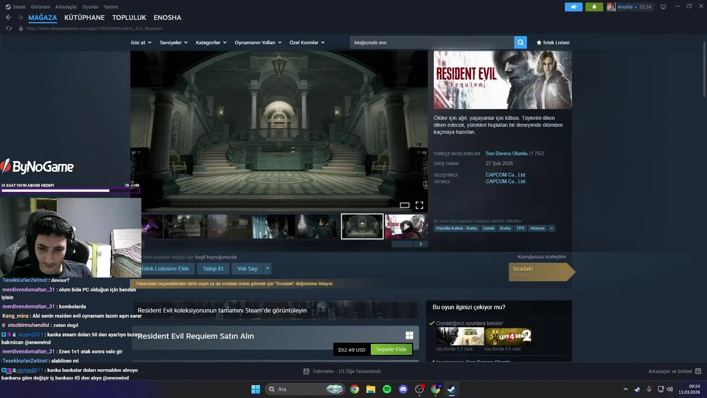The width and height of the screenshot is (707, 398).
Task: Play the Resident Evil trailer thumbnail
Action: coord(407,226)
